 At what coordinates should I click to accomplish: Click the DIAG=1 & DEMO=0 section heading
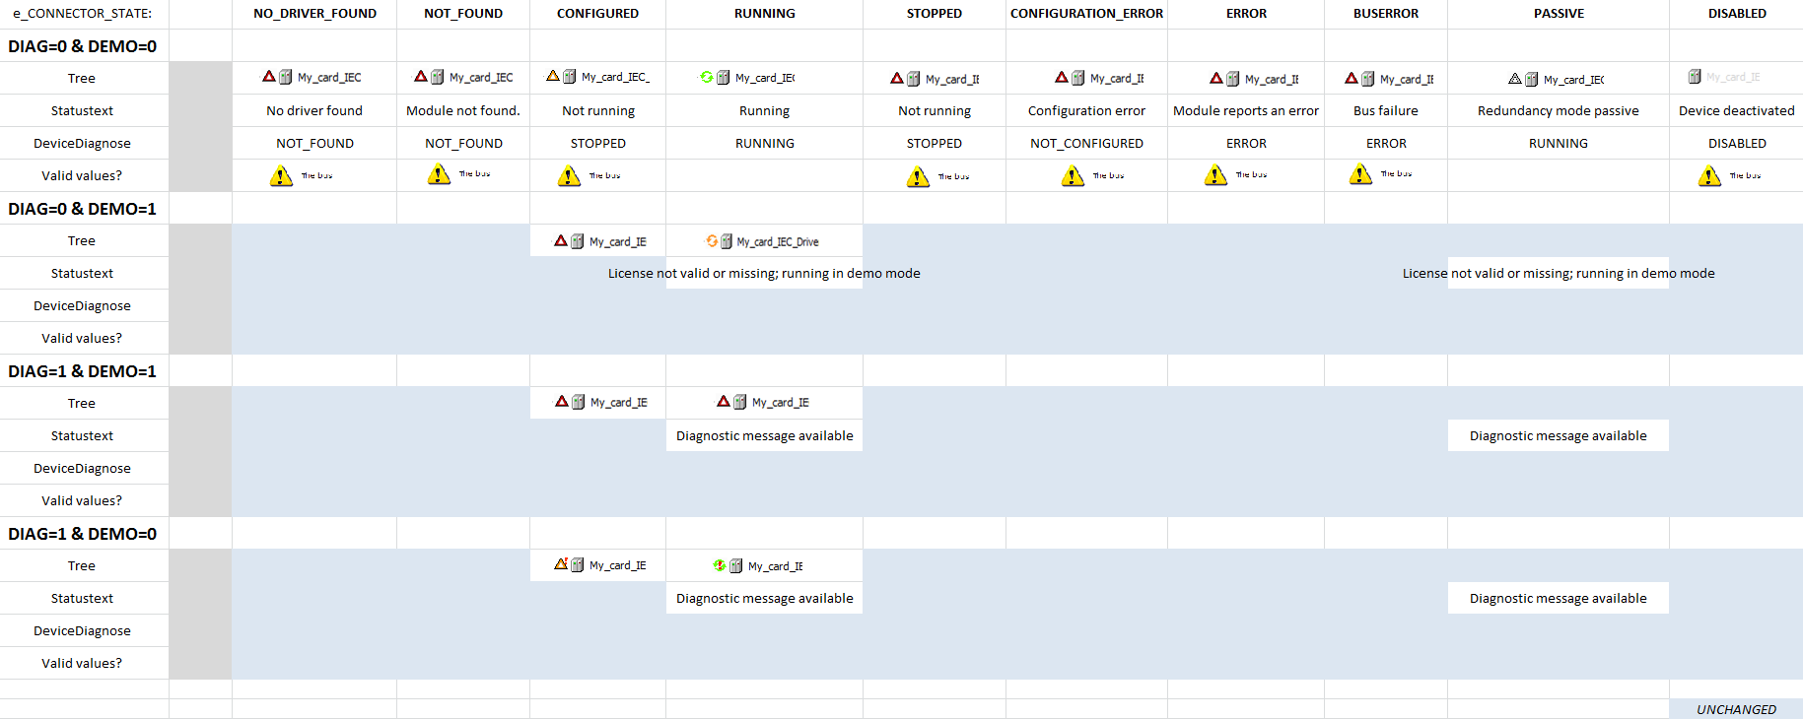[x=83, y=534]
